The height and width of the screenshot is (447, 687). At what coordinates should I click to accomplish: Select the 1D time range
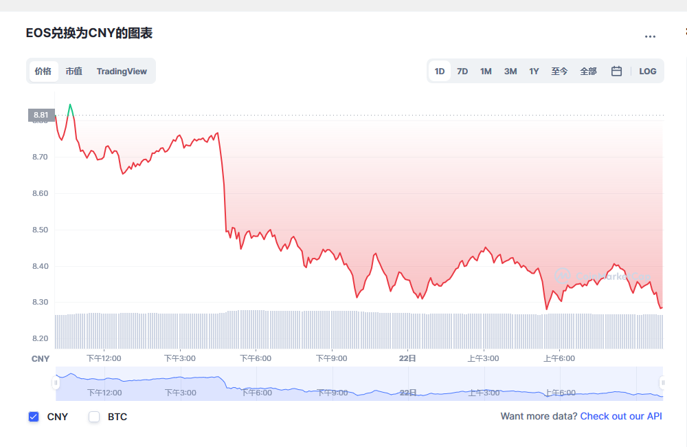(440, 71)
